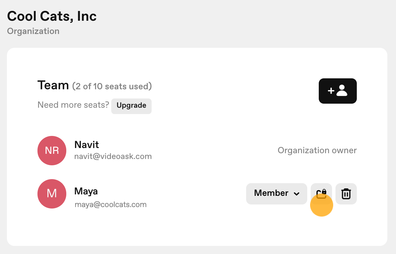Click the person silhouette on add-user button
The height and width of the screenshot is (254, 396).
pos(342,90)
